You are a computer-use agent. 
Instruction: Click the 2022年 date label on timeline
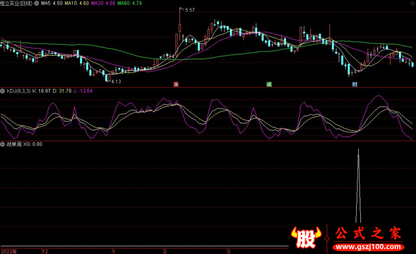coord(8,251)
